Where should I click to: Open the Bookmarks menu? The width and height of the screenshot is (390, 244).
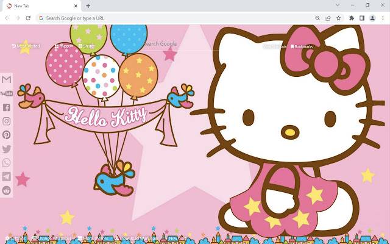click(x=302, y=46)
